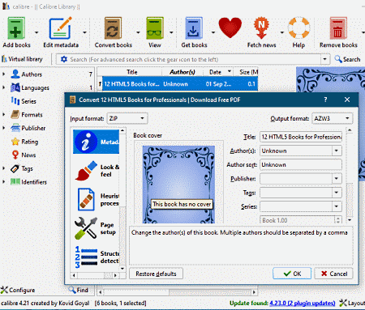The width and height of the screenshot is (365, 310).
Task: Open the Edit metadata dropdown arrow
Action: pyautogui.click(x=84, y=32)
